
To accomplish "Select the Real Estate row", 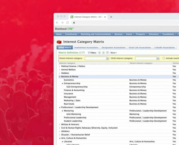I will pyautogui.click(x=119, y=104).
